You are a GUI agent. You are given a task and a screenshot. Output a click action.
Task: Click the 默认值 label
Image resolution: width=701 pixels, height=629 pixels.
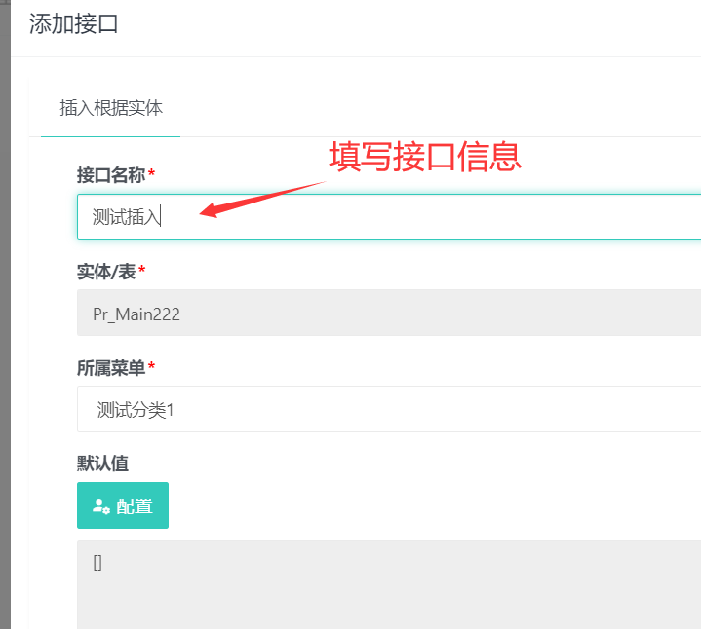pos(102,463)
